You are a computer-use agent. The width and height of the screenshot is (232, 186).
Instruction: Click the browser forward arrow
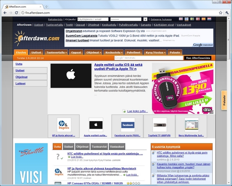click(11, 13)
